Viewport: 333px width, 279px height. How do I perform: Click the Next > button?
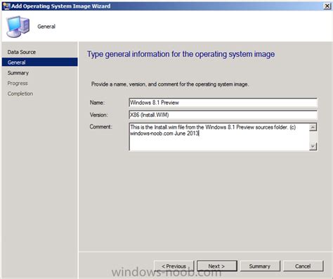[216, 266]
